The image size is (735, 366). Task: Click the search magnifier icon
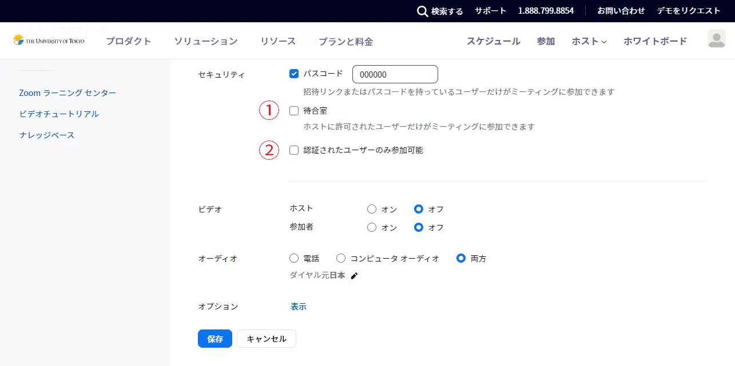tap(422, 11)
